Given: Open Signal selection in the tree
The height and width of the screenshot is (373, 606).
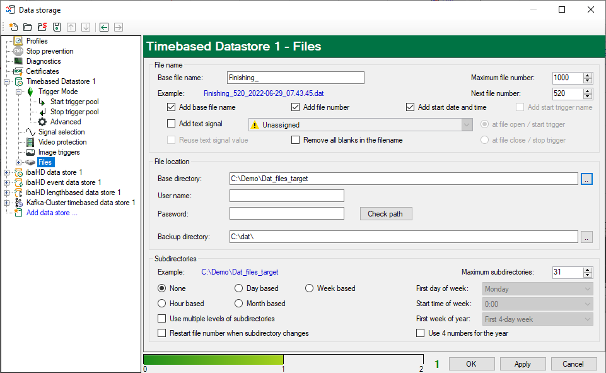Looking at the screenshot, I should coord(61,132).
